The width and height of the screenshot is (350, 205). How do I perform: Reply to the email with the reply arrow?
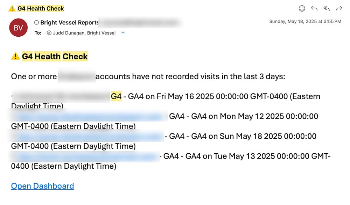pyautogui.click(x=314, y=8)
